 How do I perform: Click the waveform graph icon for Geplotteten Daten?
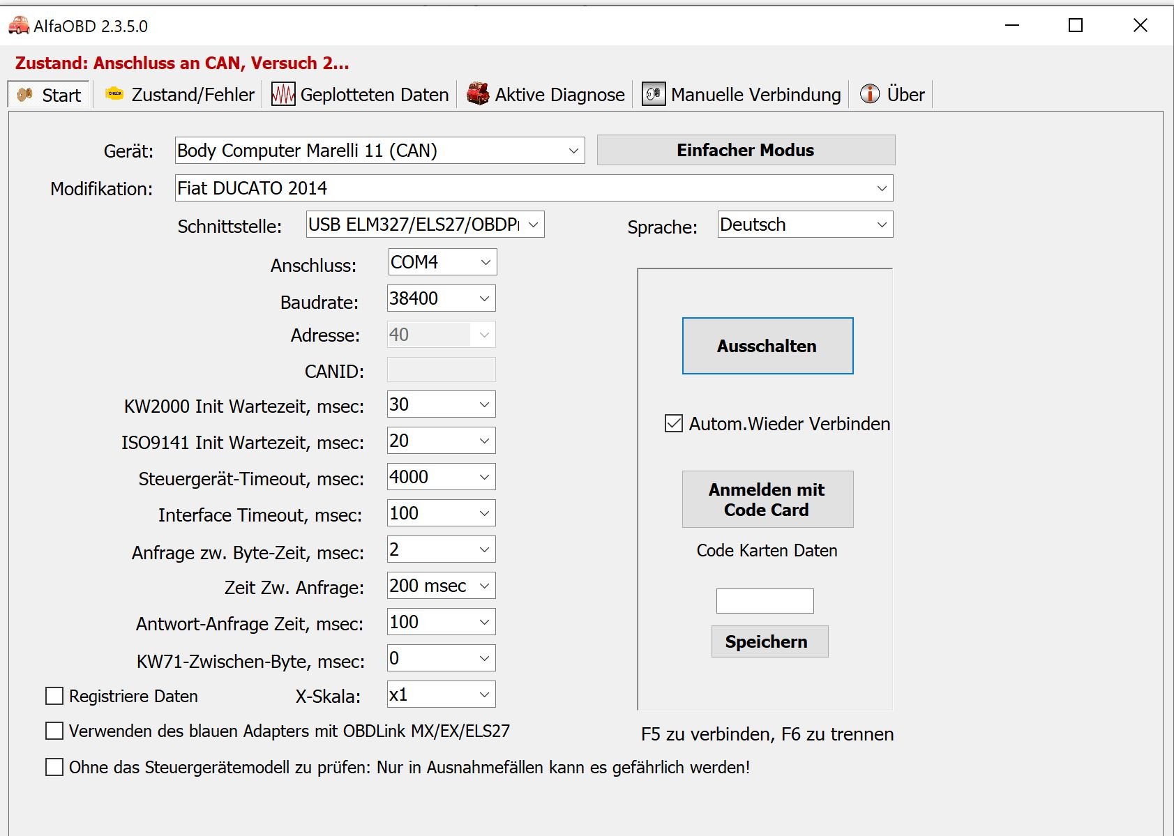(x=283, y=94)
